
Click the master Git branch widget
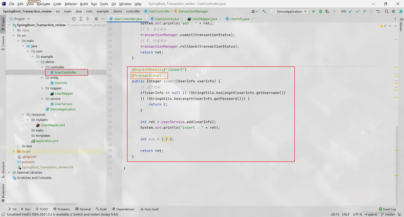click(388, 214)
